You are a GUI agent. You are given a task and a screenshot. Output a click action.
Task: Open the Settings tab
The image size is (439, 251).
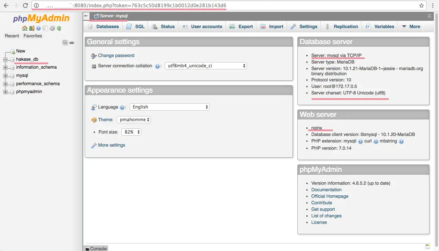pos(304,26)
